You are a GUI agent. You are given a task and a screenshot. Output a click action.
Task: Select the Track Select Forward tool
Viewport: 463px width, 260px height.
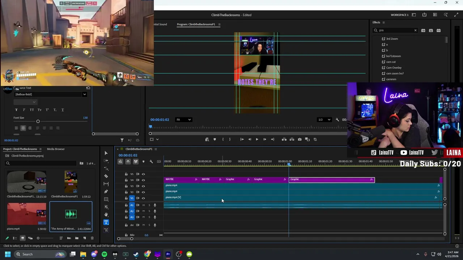pos(106,161)
